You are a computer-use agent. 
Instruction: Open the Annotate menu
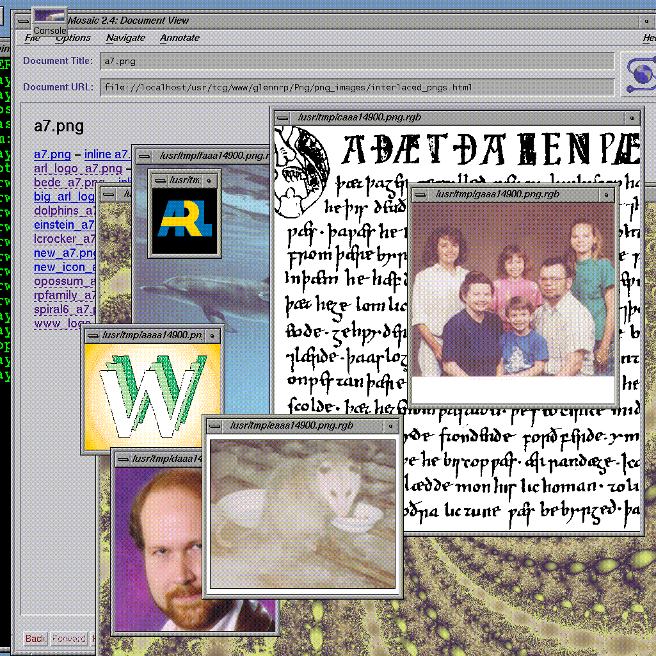[180, 38]
